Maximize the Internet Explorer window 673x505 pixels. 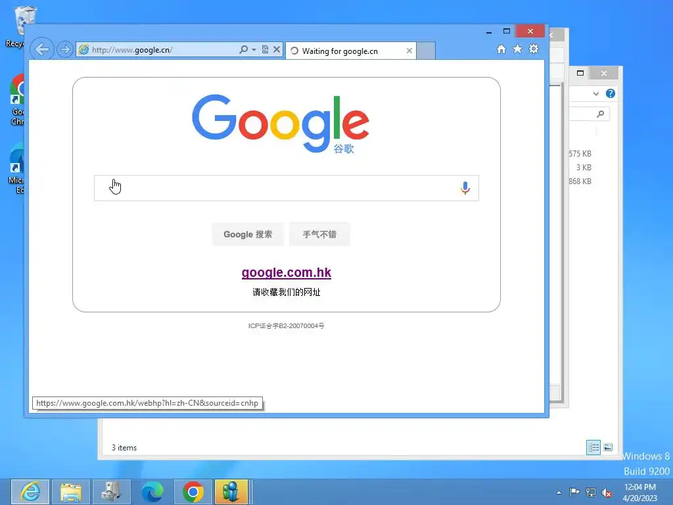click(507, 32)
